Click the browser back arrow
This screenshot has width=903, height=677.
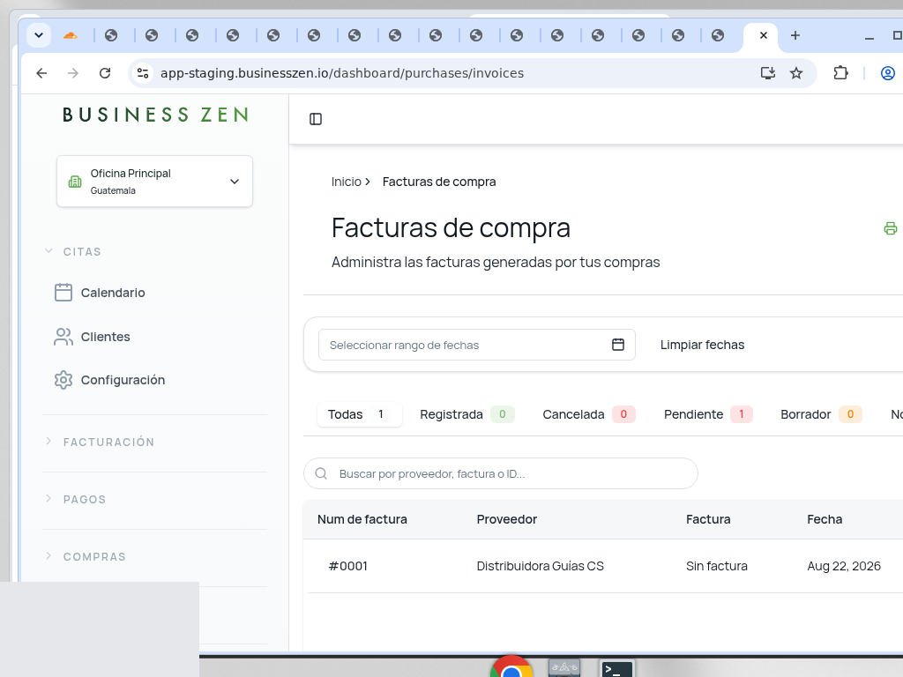click(x=41, y=73)
